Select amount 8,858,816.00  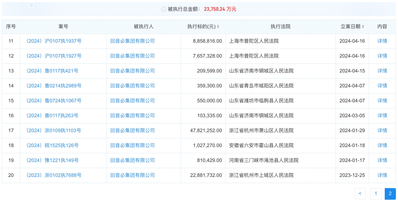[x=207, y=41]
